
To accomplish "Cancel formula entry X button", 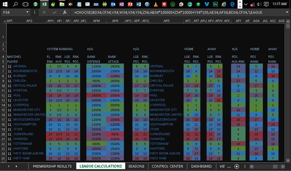I will point(44,12).
